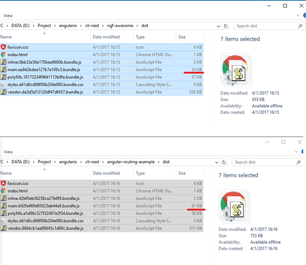
Task: Click the script icon of vendor.8664cb1ae89645c1d69c.bundle.js
Action: click(4, 228)
